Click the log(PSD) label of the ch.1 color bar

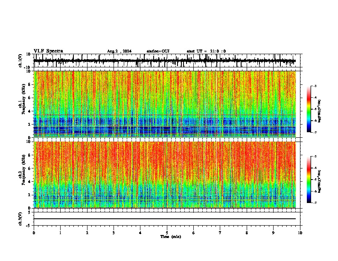pyautogui.click(x=319, y=111)
